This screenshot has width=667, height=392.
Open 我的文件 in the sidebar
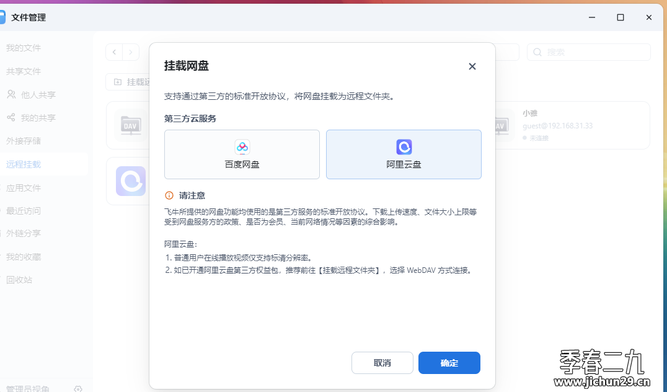[x=24, y=48]
